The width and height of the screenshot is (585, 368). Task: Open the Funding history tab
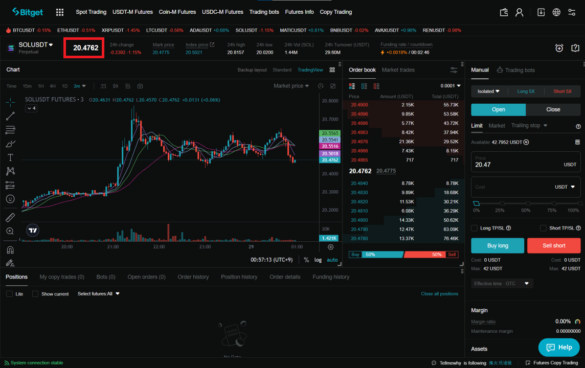click(x=331, y=277)
